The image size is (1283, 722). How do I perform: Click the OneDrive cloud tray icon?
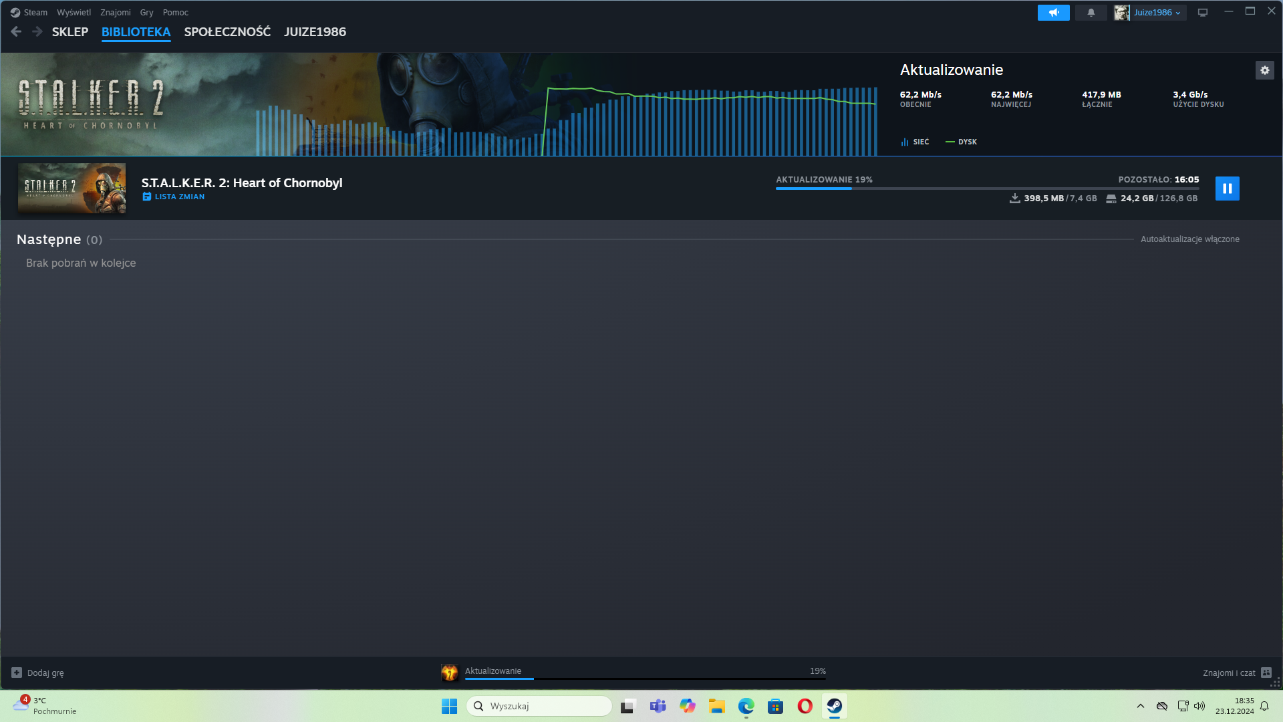coord(1162,706)
